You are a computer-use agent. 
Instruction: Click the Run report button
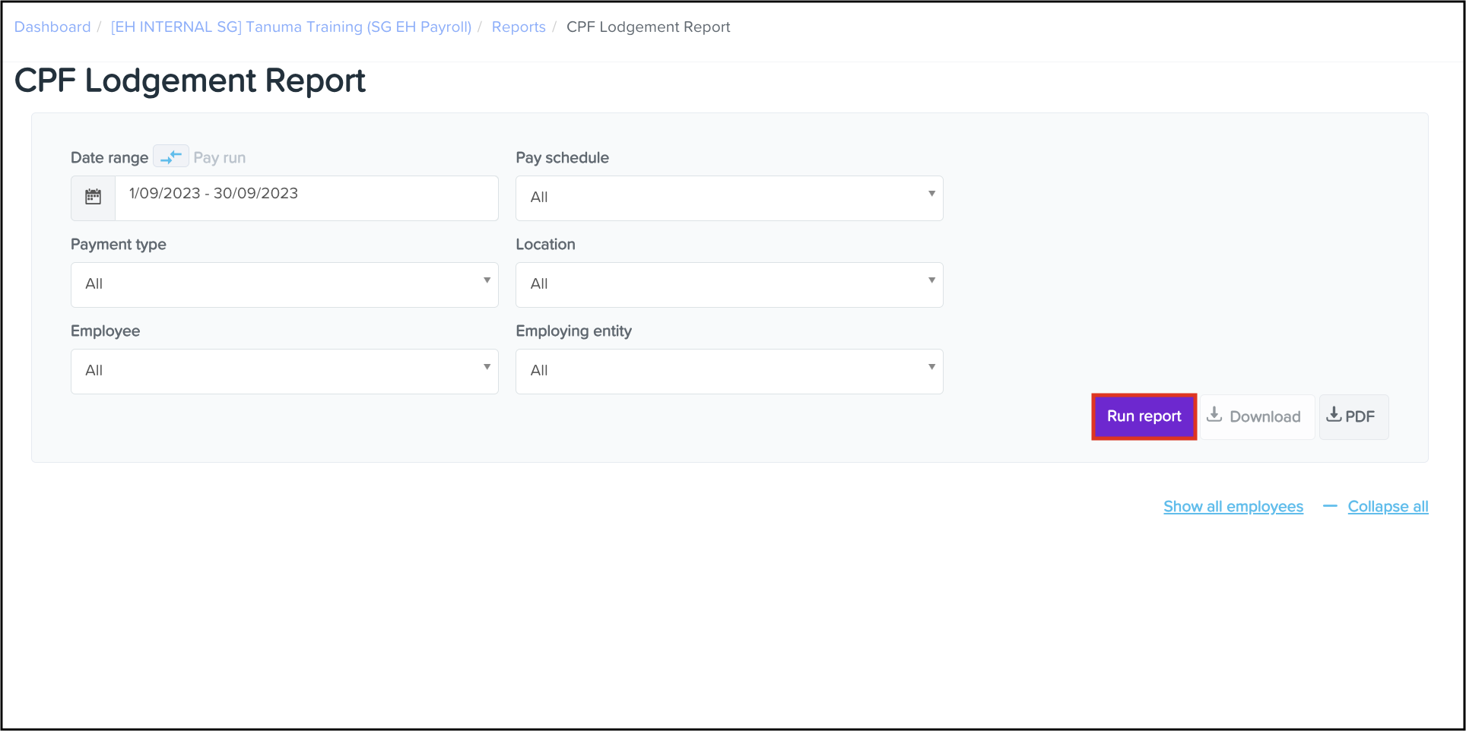click(1144, 416)
